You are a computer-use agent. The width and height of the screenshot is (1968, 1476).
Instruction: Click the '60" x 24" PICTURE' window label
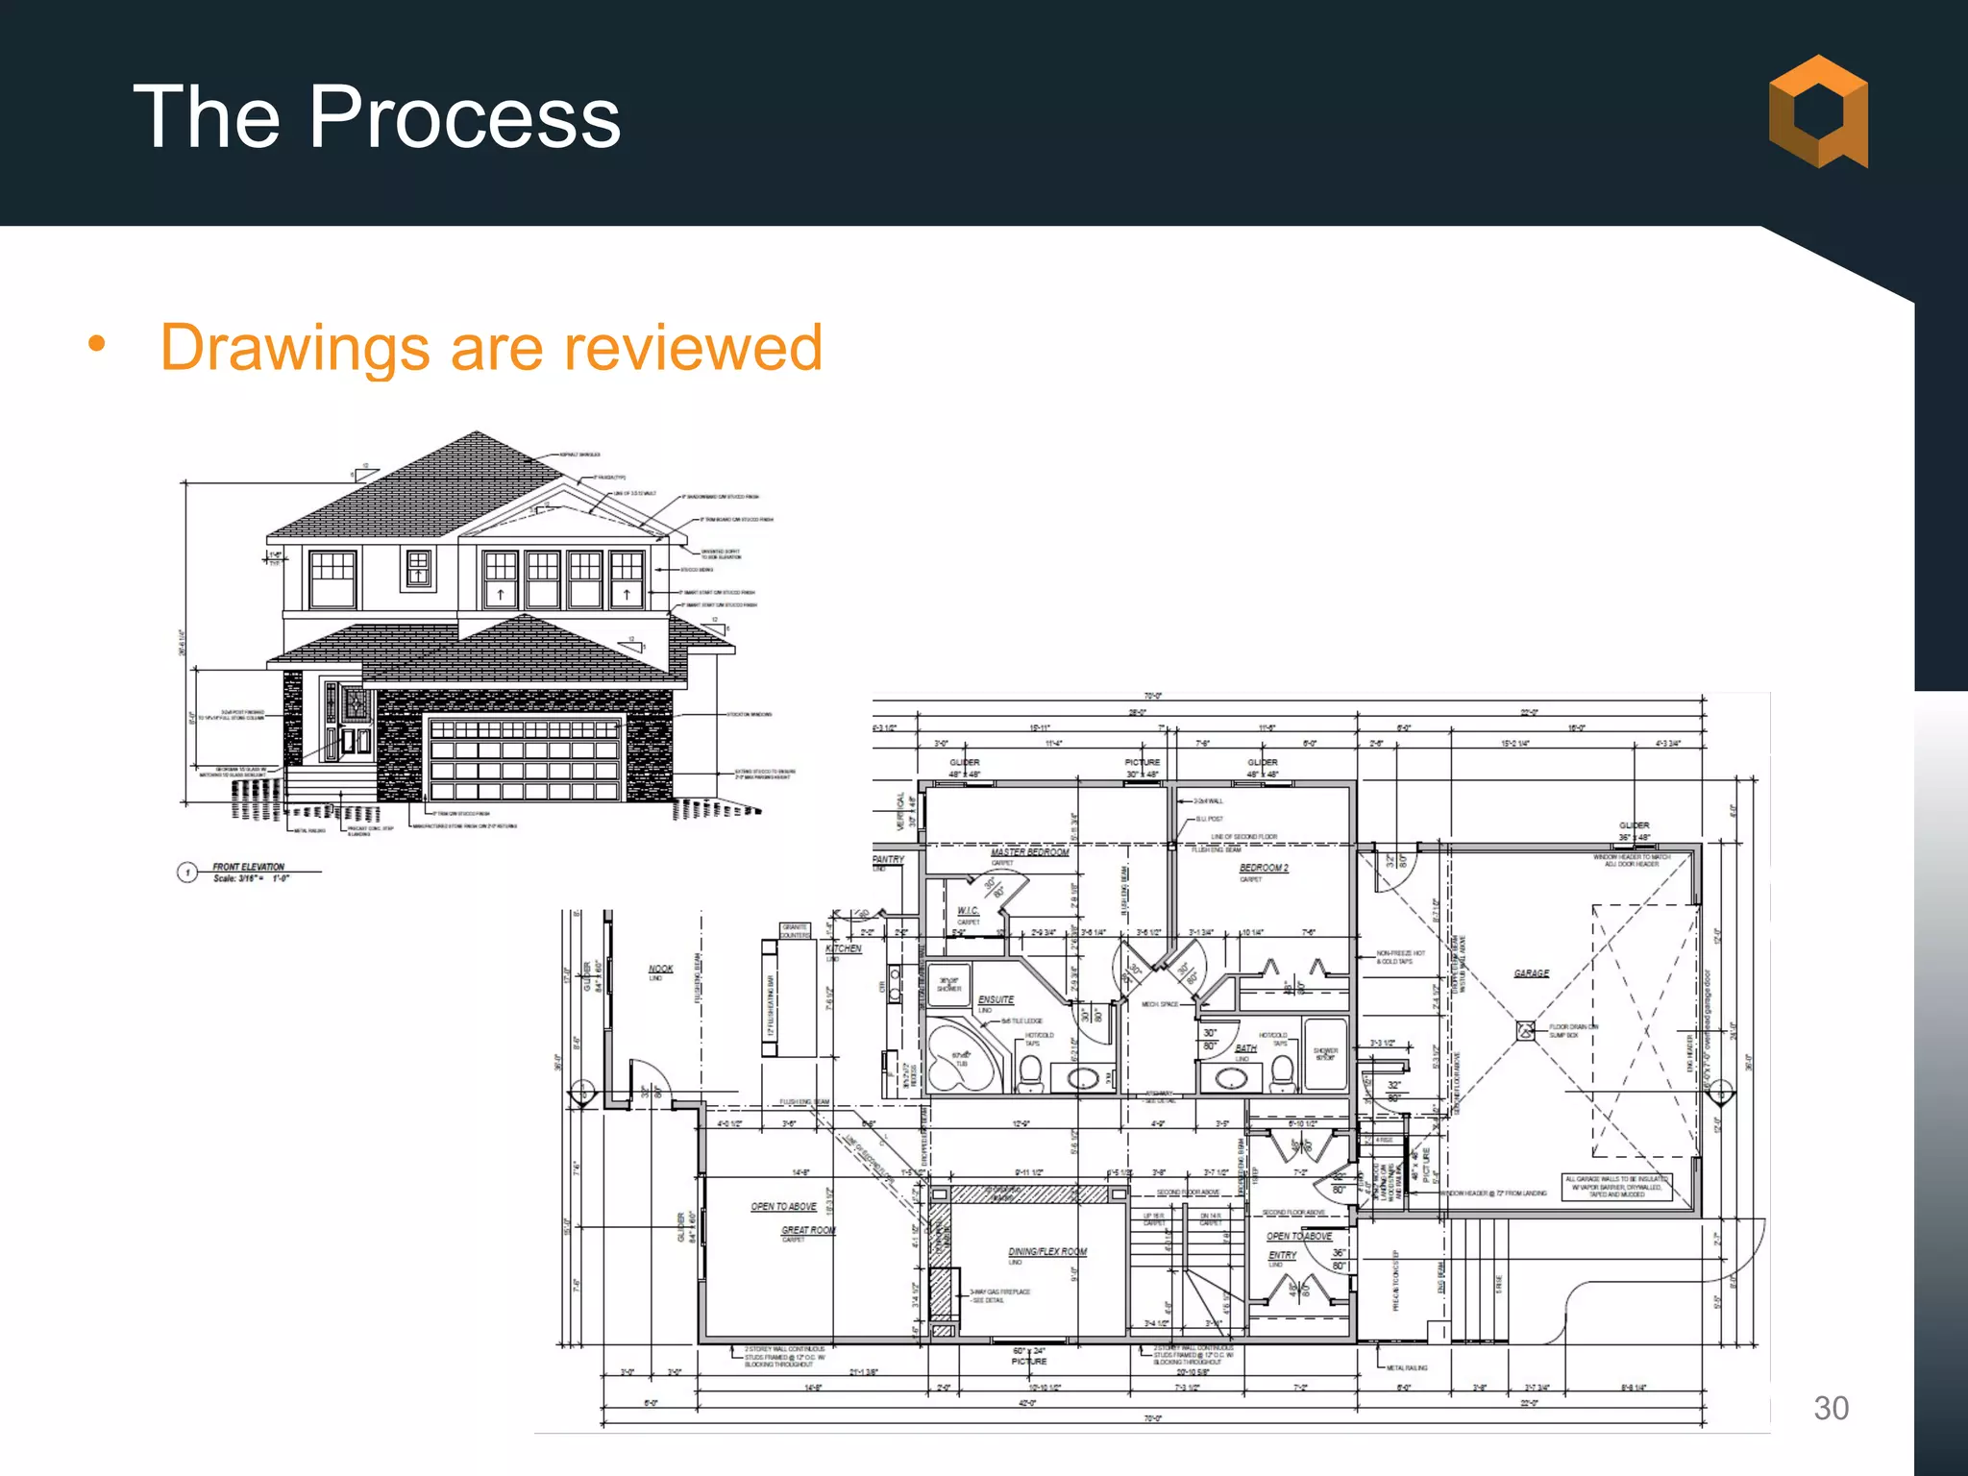click(1029, 1356)
